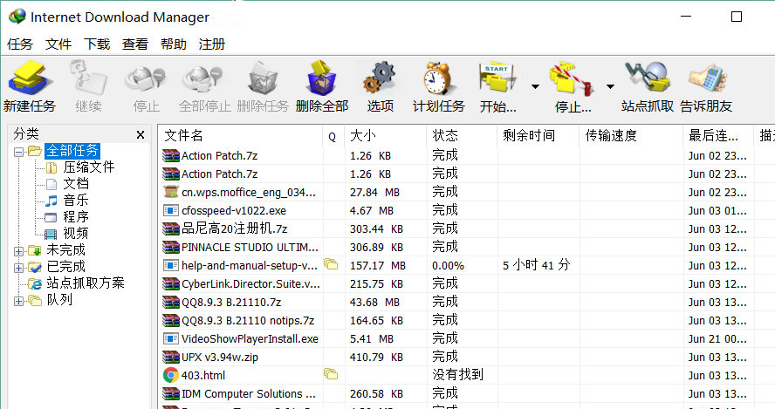Sort by 文件名 column header

coord(240,135)
